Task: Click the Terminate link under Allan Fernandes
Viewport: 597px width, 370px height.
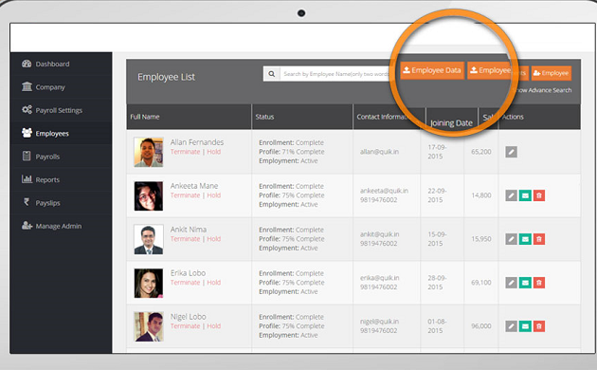Action: [185, 152]
